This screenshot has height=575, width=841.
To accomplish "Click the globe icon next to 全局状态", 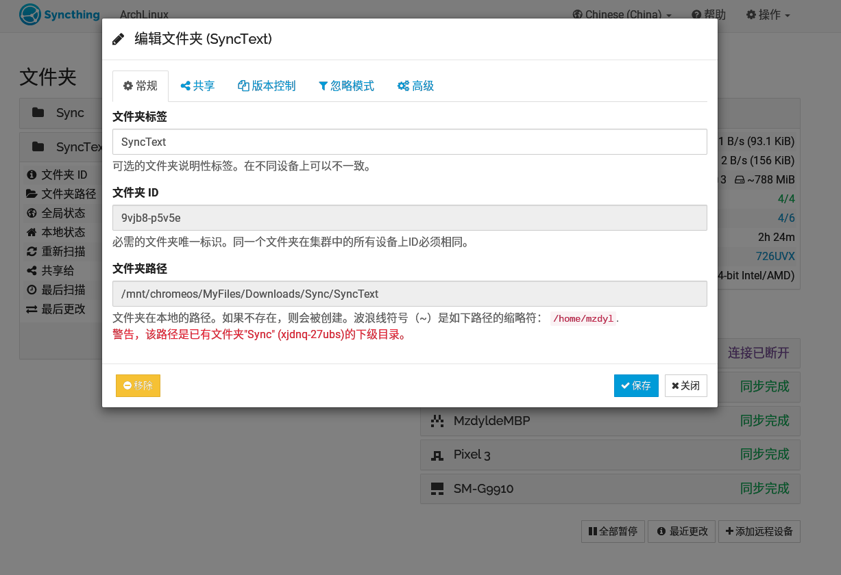I will (31, 213).
